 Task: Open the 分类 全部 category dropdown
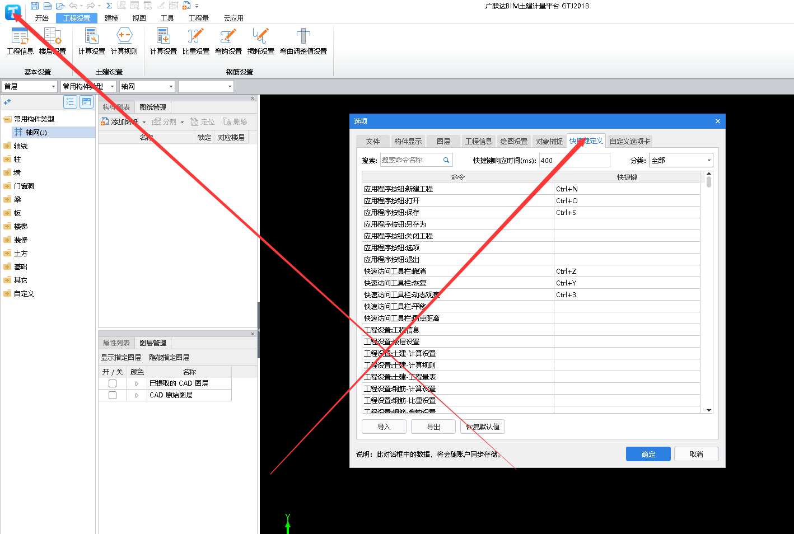pos(681,160)
